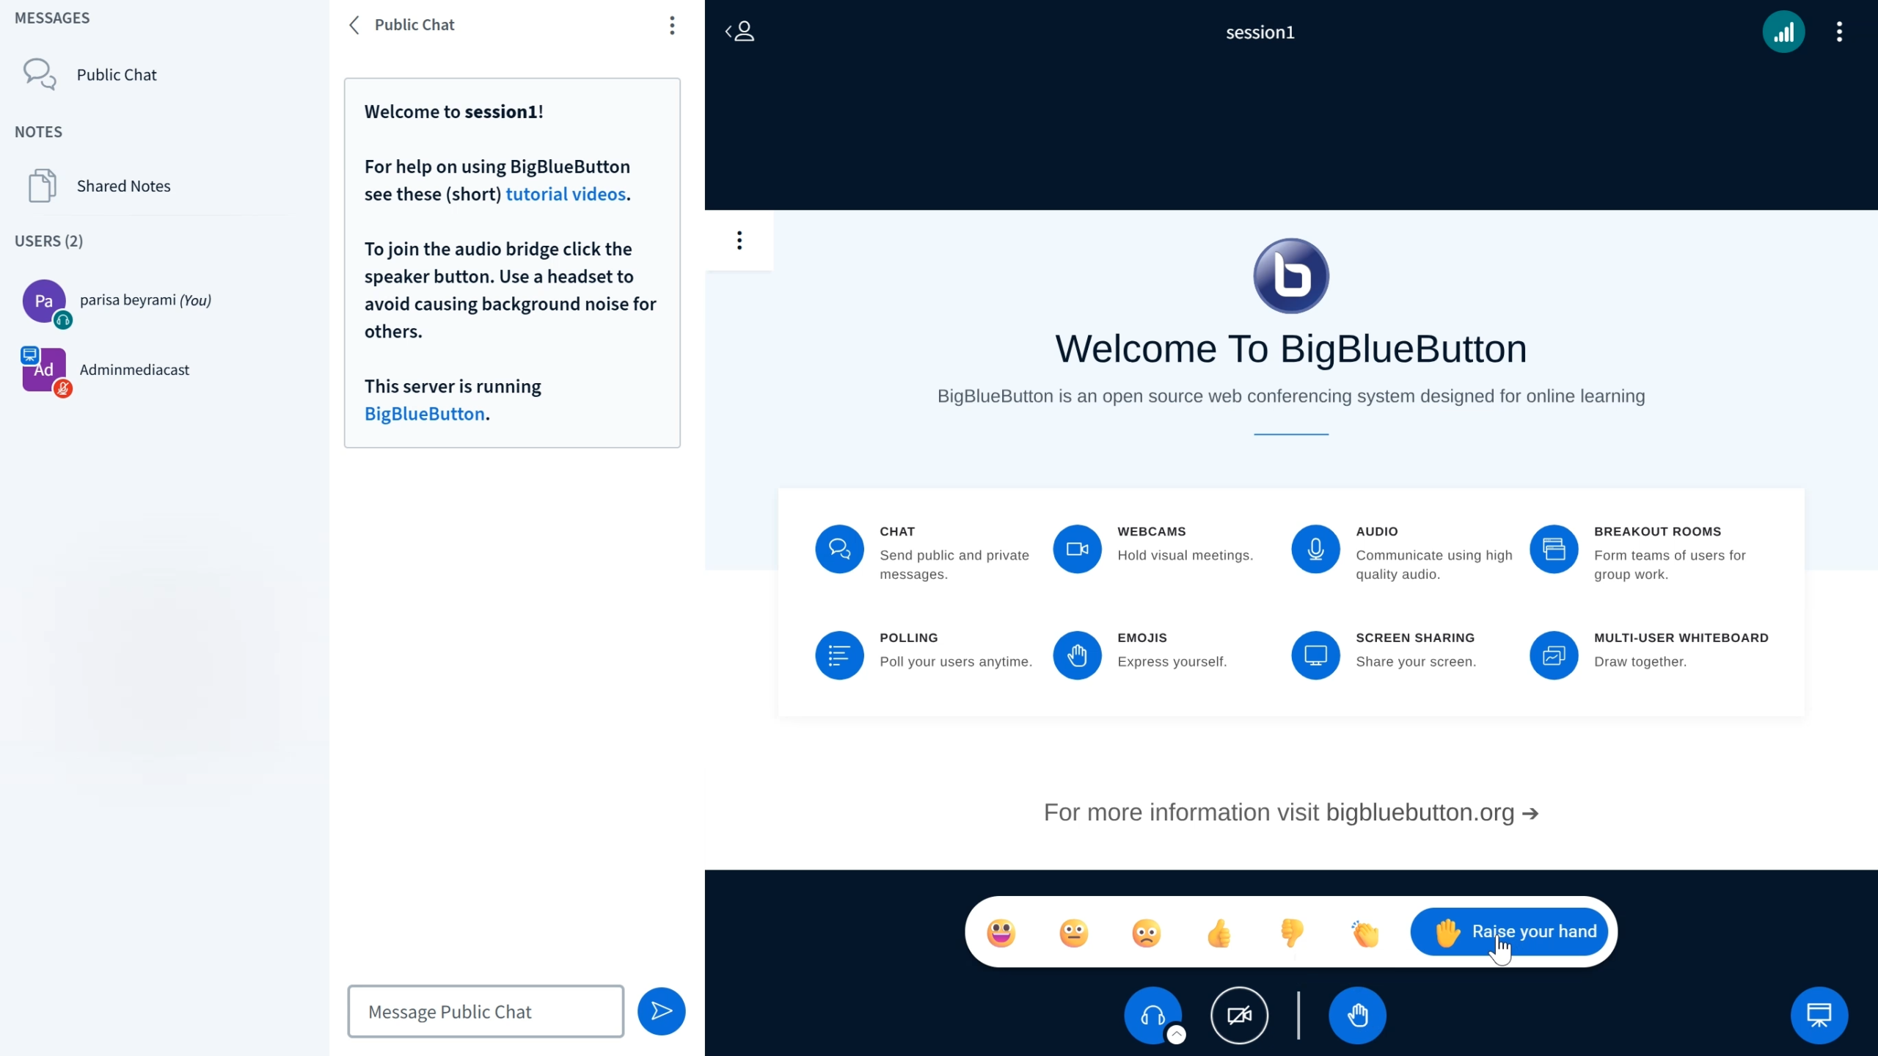Select user Adminmediacast in users list

(134, 369)
